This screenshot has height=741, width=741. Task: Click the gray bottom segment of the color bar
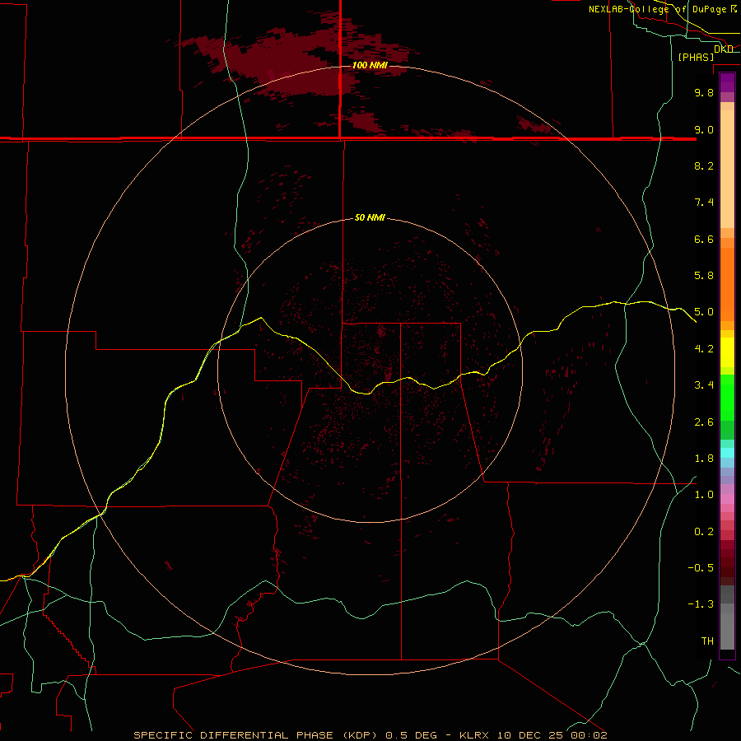click(x=727, y=631)
